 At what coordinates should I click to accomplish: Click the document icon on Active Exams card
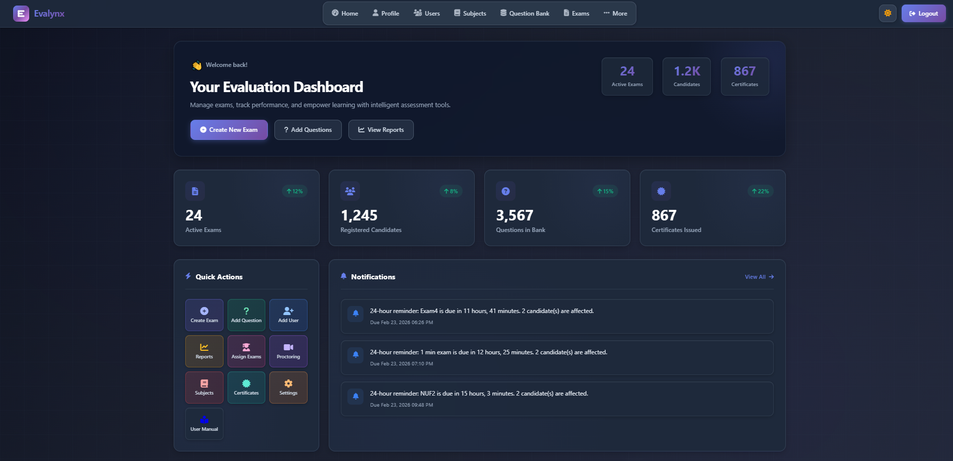(x=195, y=191)
